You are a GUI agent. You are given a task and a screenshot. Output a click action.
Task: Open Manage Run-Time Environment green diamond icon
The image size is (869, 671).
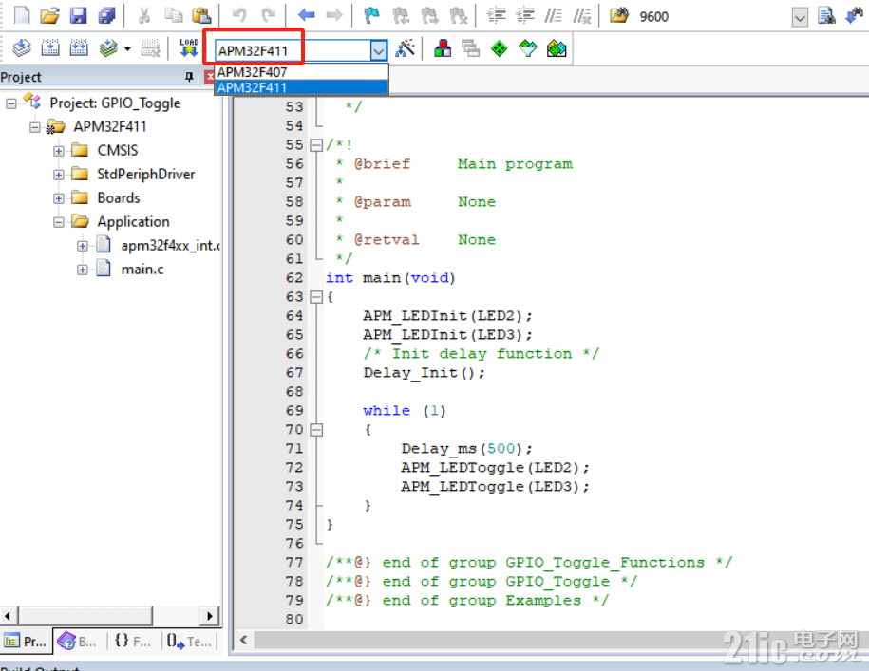(x=500, y=48)
